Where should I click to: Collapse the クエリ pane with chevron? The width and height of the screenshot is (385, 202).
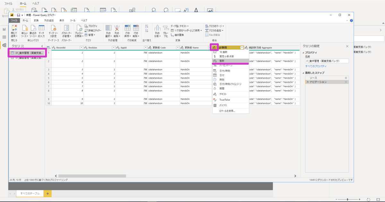[42, 46]
